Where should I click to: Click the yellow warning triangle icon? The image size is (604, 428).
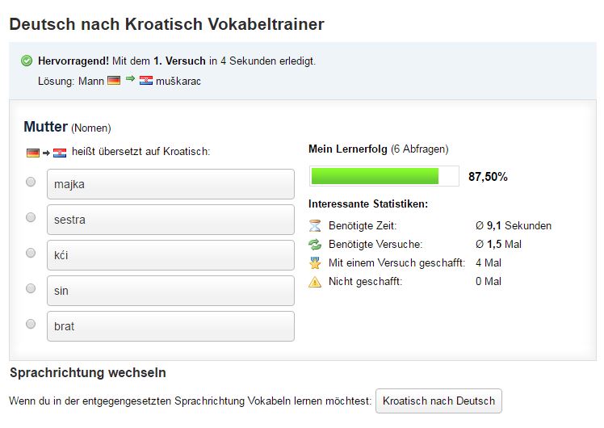click(x=315, y=282)
